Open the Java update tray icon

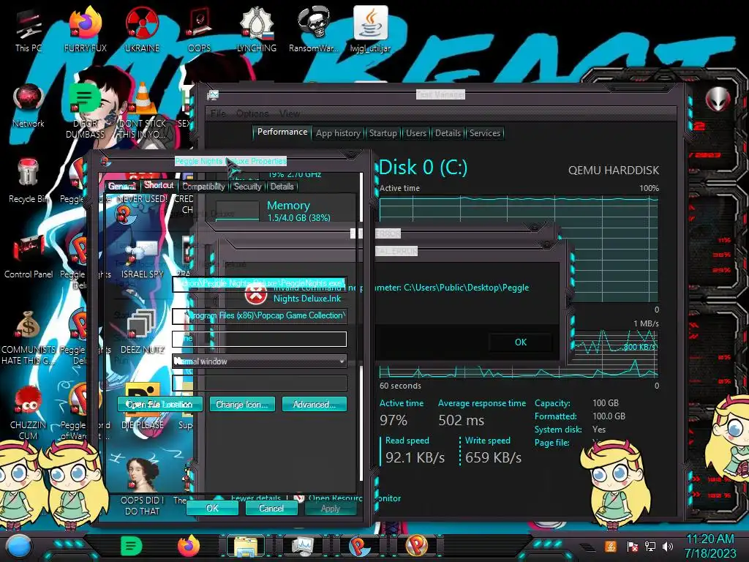point(611,546)
